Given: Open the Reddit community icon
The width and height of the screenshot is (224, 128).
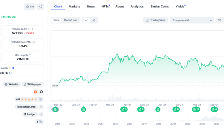Looking at the screenshot, I should [36, 92].
